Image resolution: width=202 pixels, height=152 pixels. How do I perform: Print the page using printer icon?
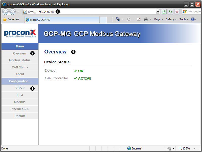[146, 20]
